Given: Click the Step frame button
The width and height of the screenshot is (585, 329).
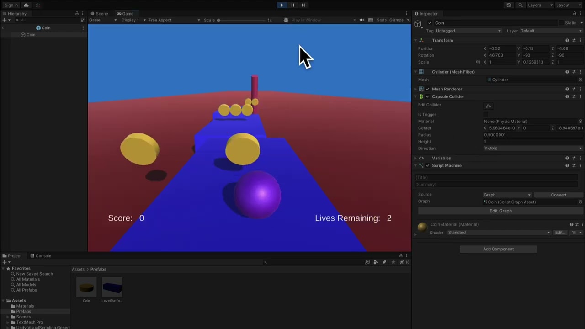Looking at the screenshot, I should click(303, 5).
